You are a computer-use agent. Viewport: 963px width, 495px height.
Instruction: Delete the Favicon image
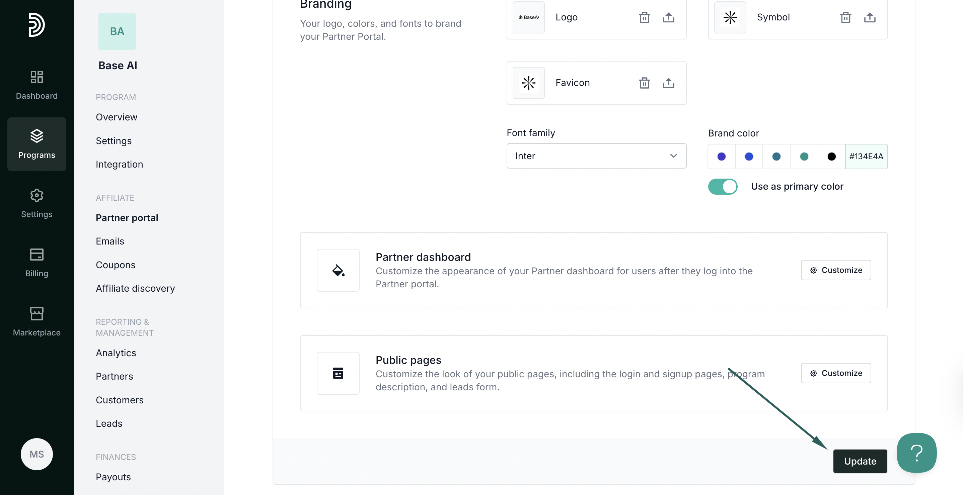(644, 83)
